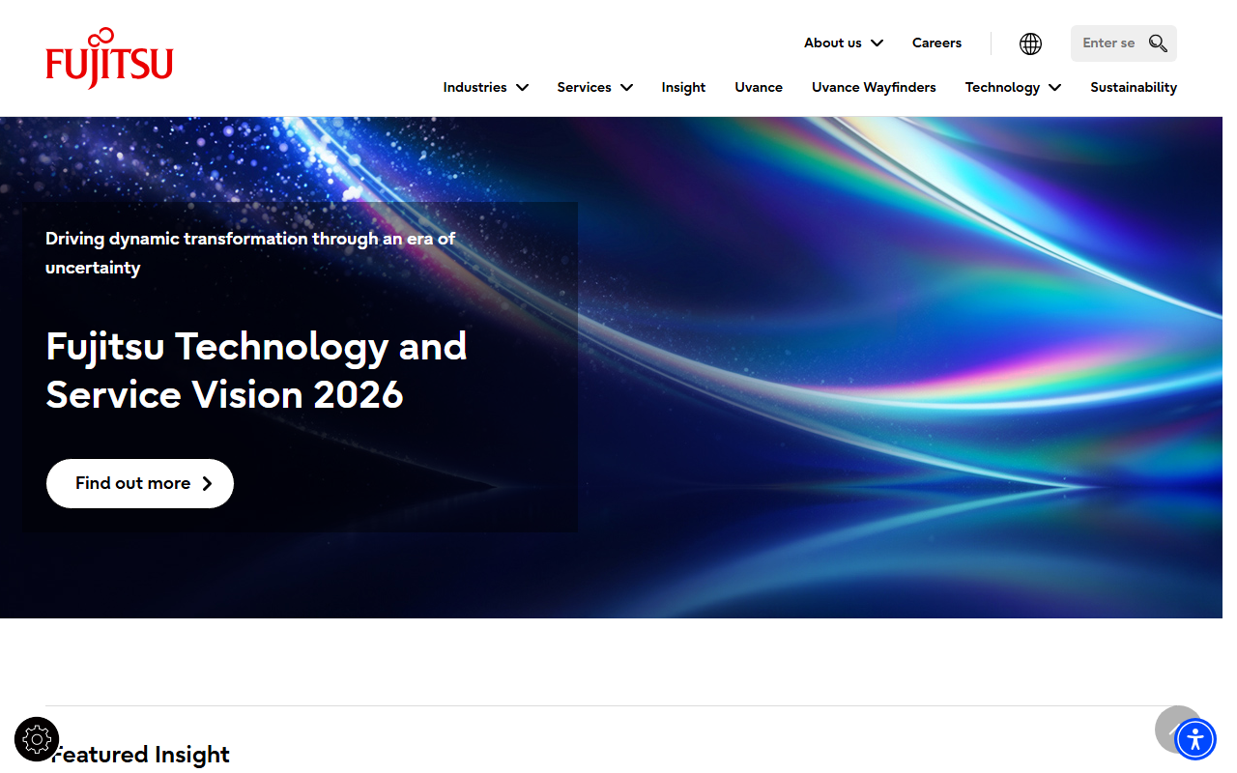Image resolution: width=1237 pixels, height=773 pixels.
Task: Expand the Technology menu
Action: (x=1013, y=87)
